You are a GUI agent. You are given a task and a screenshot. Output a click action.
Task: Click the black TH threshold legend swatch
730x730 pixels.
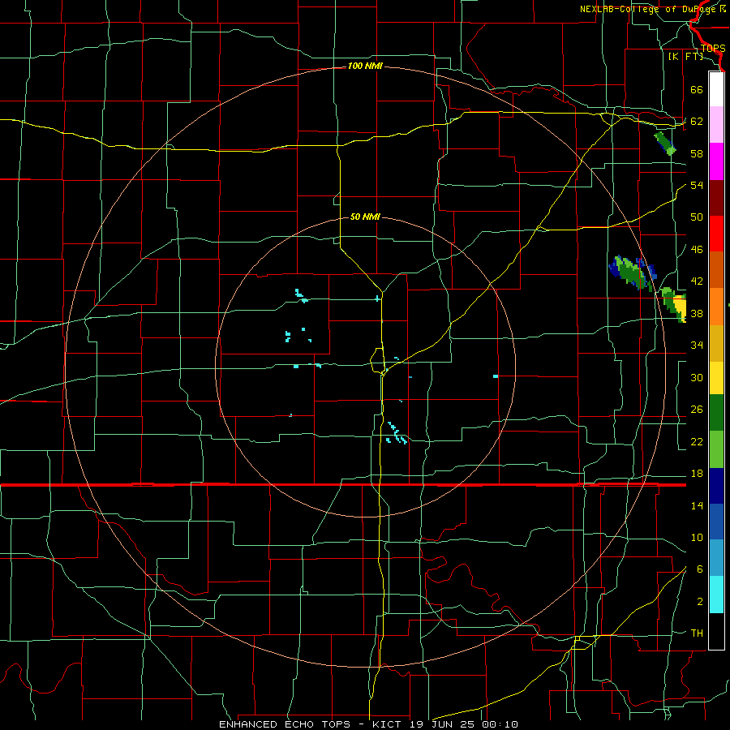[x=716, y=631]
